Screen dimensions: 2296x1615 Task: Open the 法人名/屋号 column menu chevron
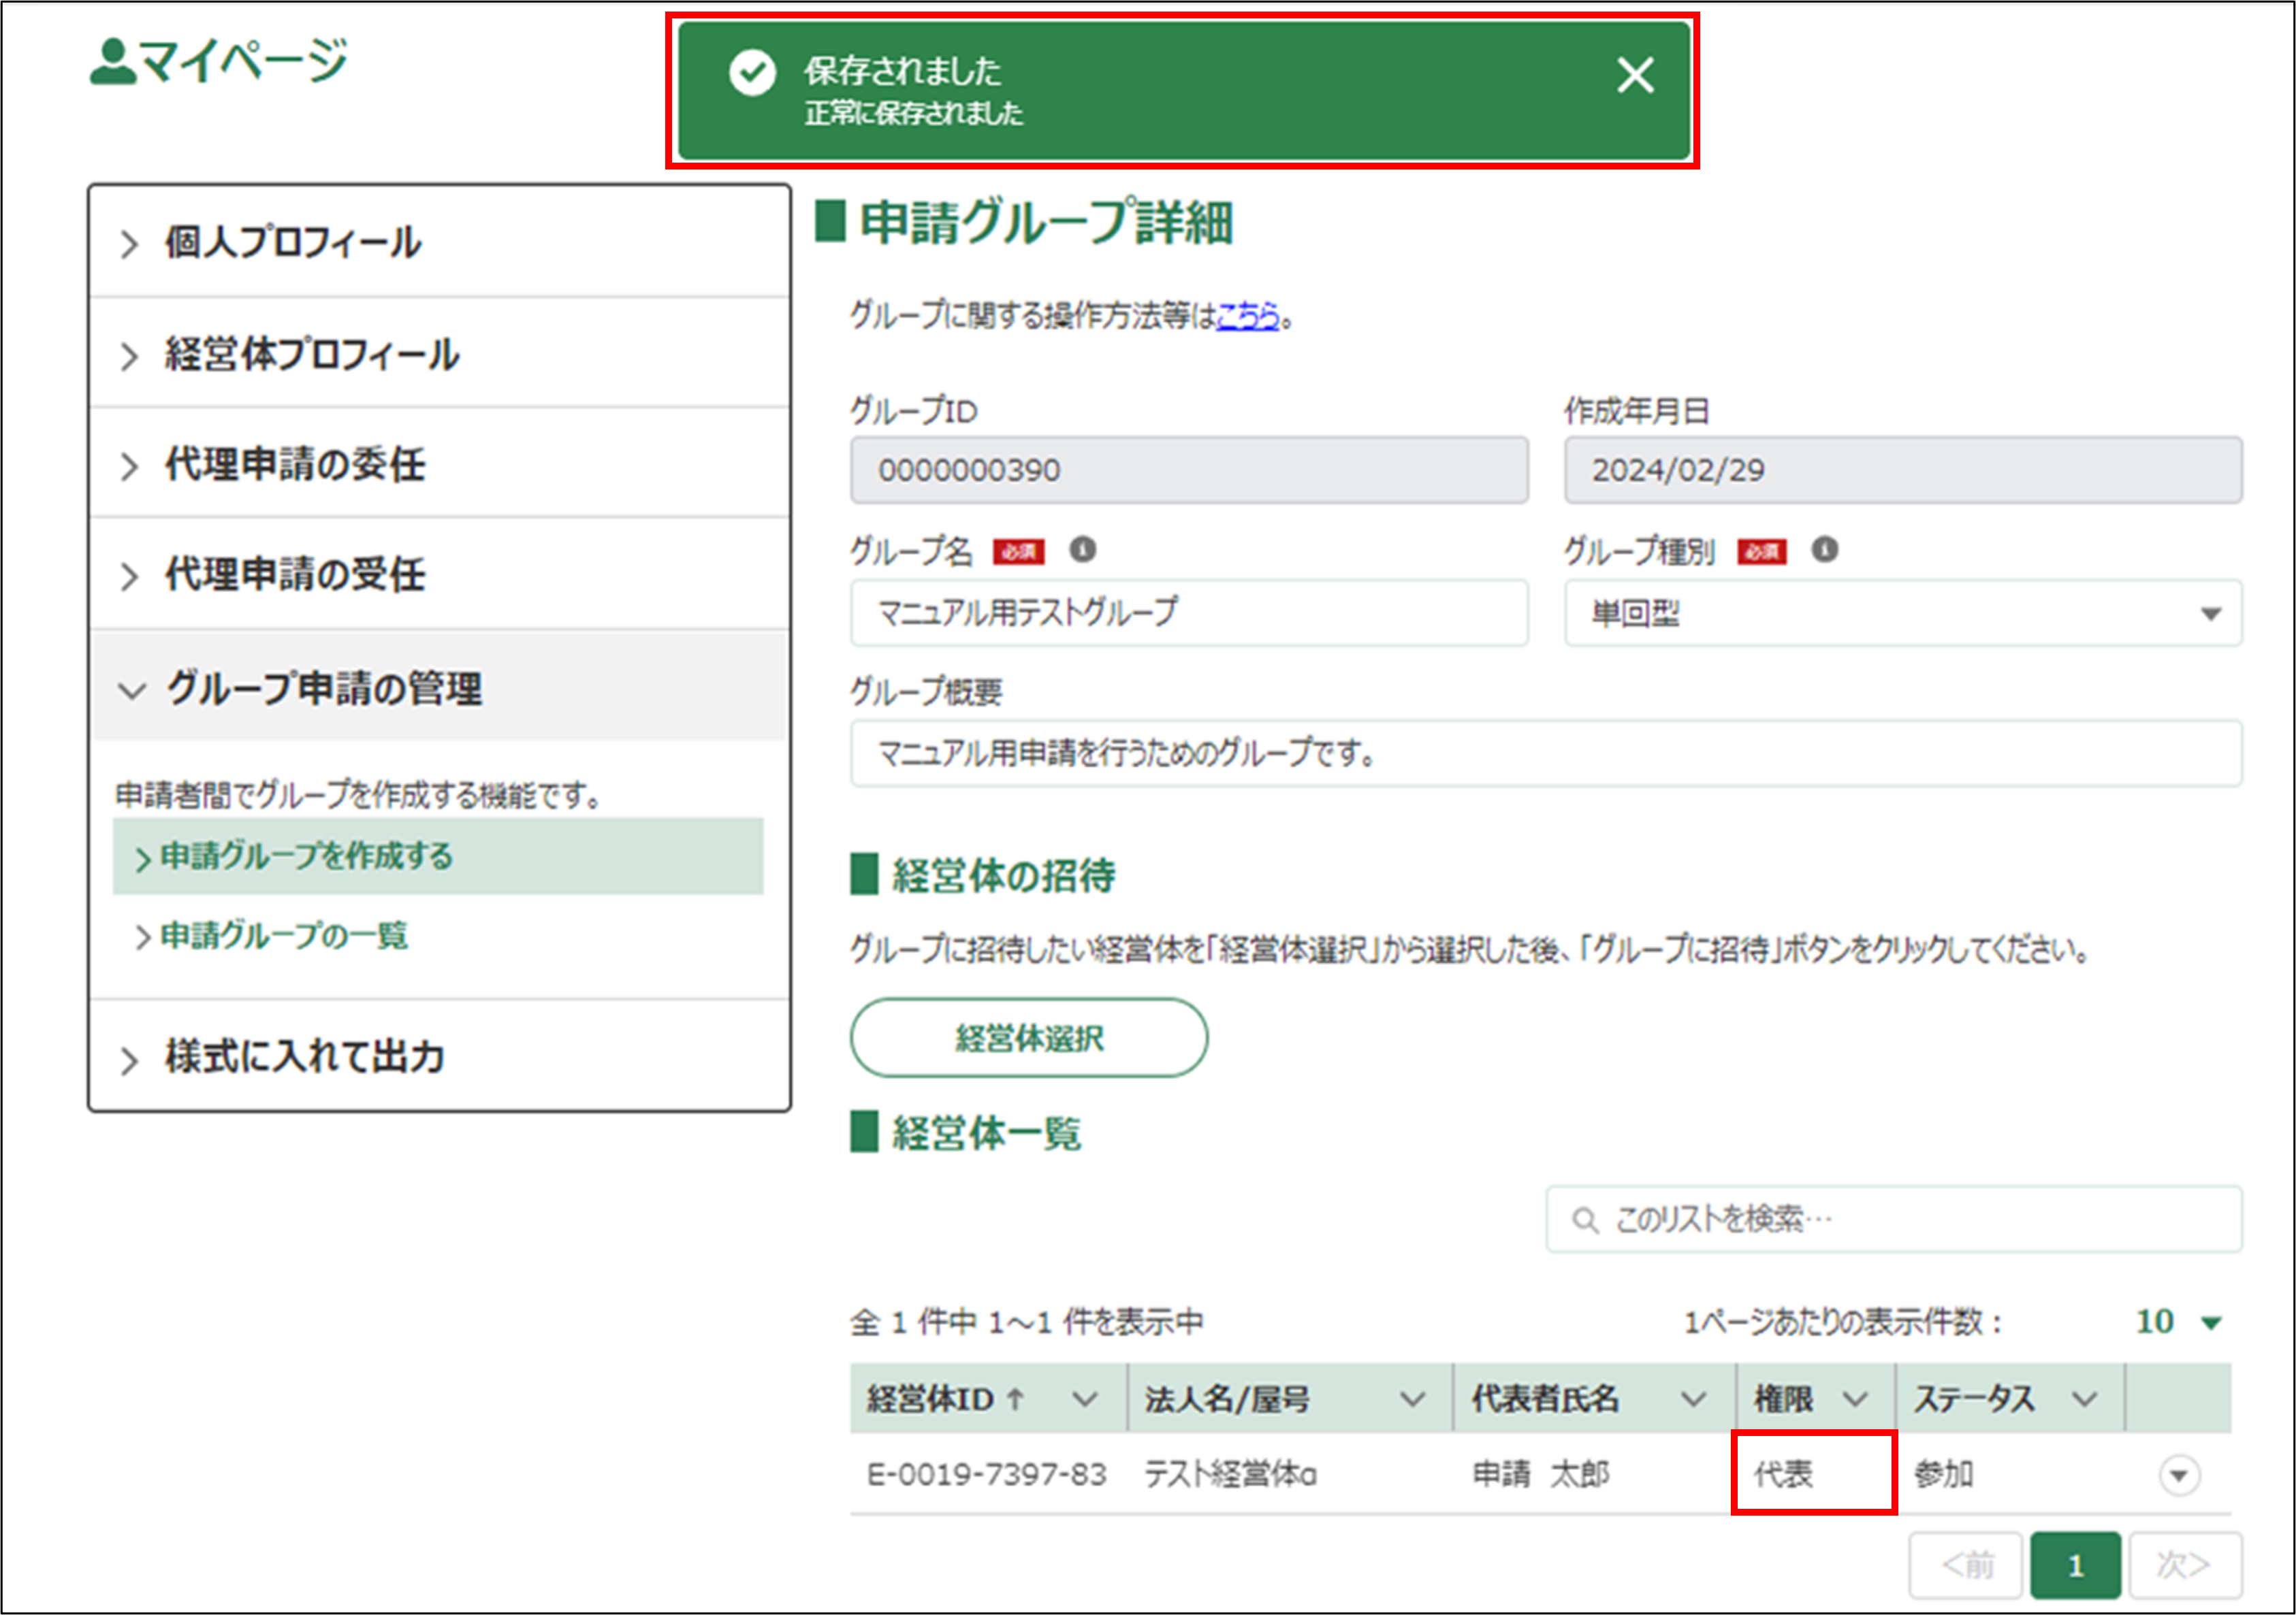click(1412, 1399)
